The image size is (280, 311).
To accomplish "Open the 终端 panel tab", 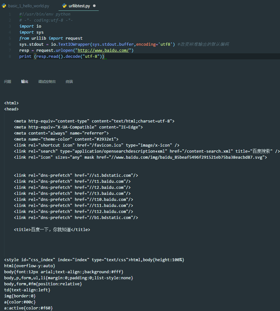I will point(69,82).
